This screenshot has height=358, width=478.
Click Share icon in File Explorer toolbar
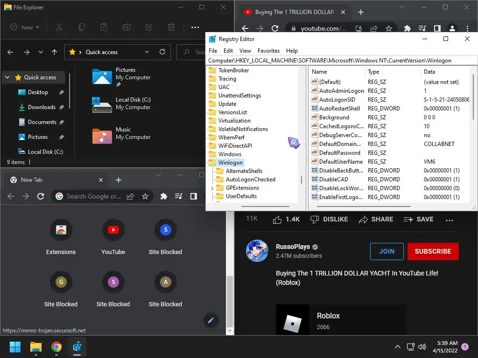149,27
